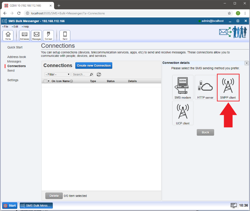The image size is (250, 211).
Task: Pick the UCP client connection type
Action: click(183, 113)
